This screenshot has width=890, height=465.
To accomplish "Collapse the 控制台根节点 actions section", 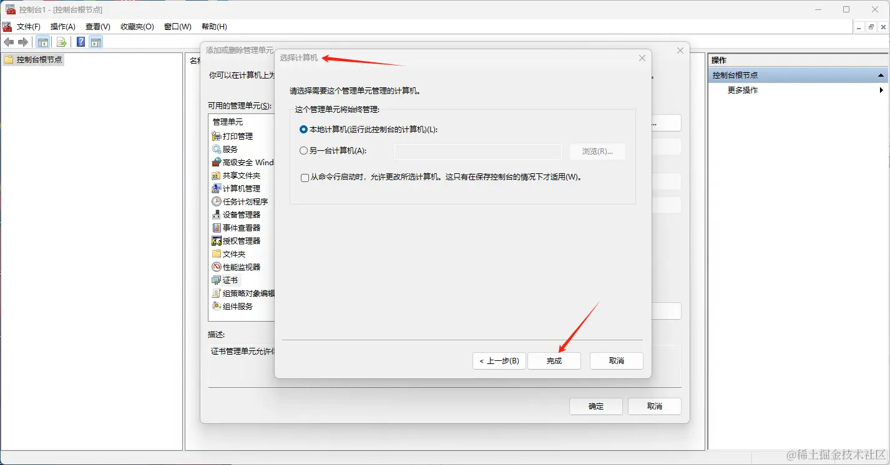I will pyautogui.click(x=881, y=75).
